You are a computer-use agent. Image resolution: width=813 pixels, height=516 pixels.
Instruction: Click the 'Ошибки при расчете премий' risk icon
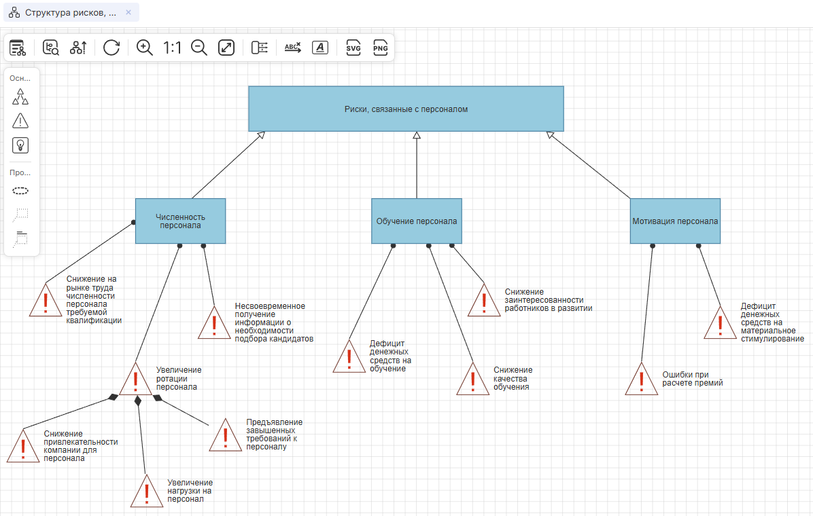[x=640, y=380]
